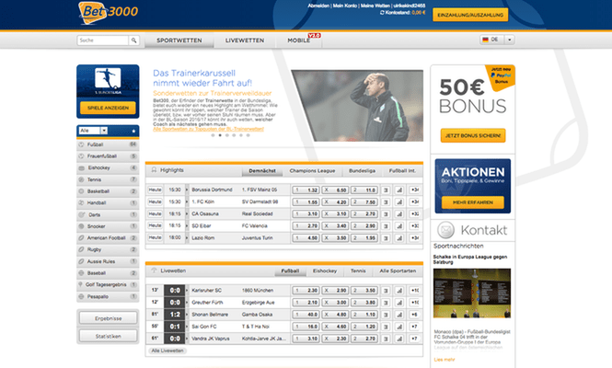Click the Suche search input field
This screenshot has height=368, width=612.
[x=103, y=40]
